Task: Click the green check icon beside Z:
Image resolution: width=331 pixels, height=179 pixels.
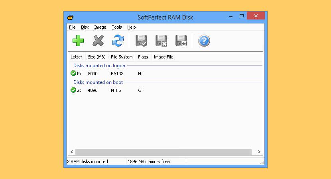Action: [73, 90]
